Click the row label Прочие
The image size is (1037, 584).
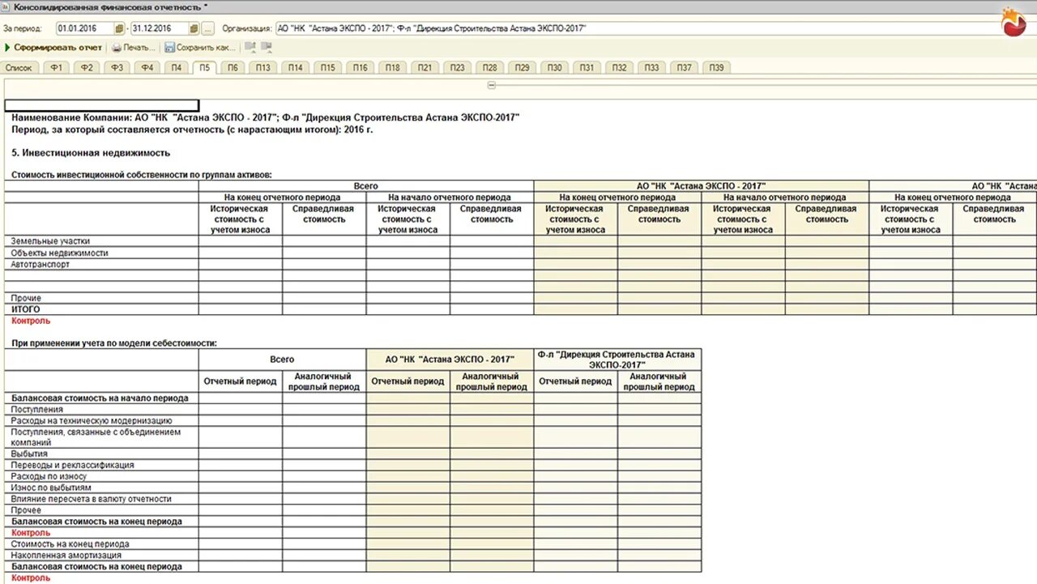(26, 298)
